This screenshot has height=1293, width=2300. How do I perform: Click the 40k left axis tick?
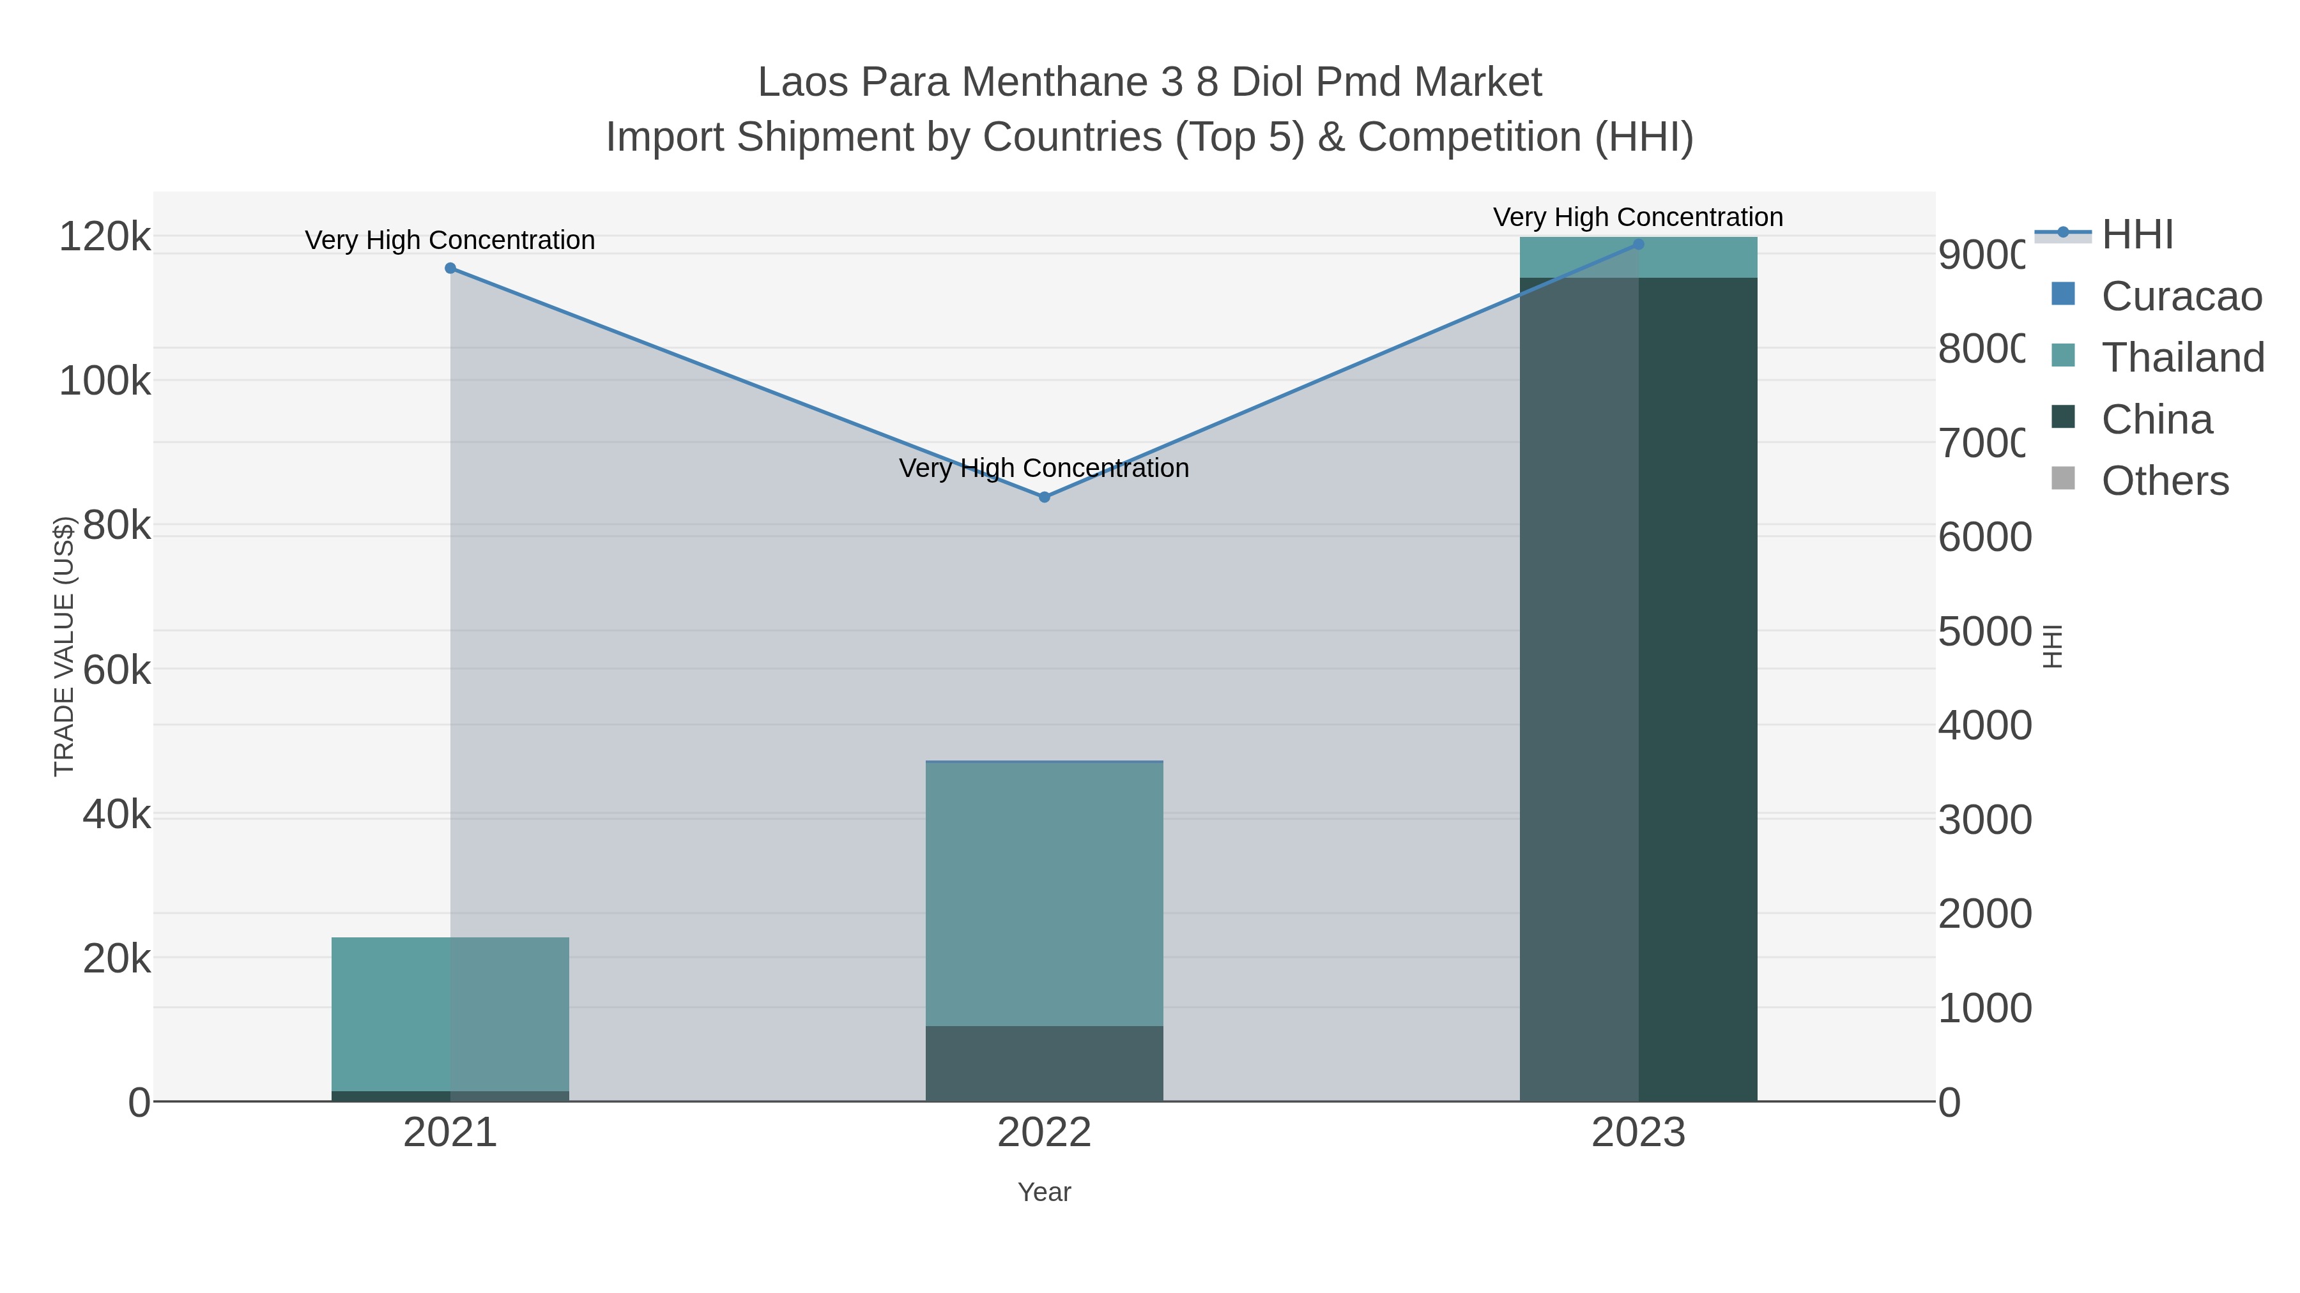point(117,815)
